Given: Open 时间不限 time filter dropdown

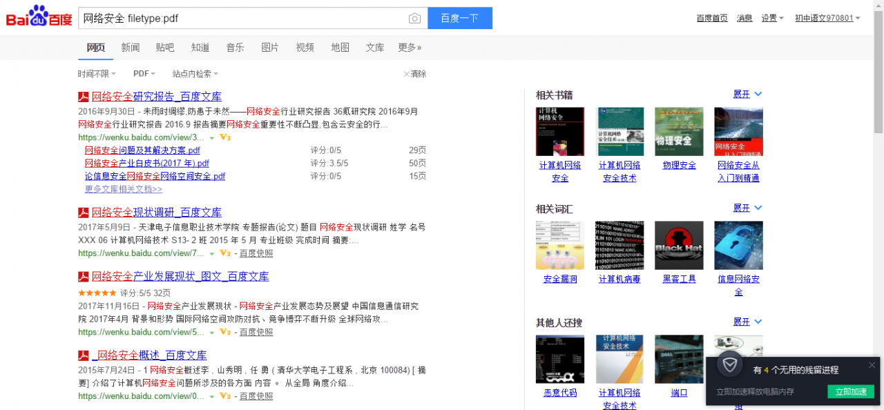Looking at the screenshot, I should (97, 74).
